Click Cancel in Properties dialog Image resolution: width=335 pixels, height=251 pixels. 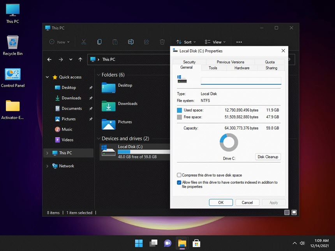247,202
